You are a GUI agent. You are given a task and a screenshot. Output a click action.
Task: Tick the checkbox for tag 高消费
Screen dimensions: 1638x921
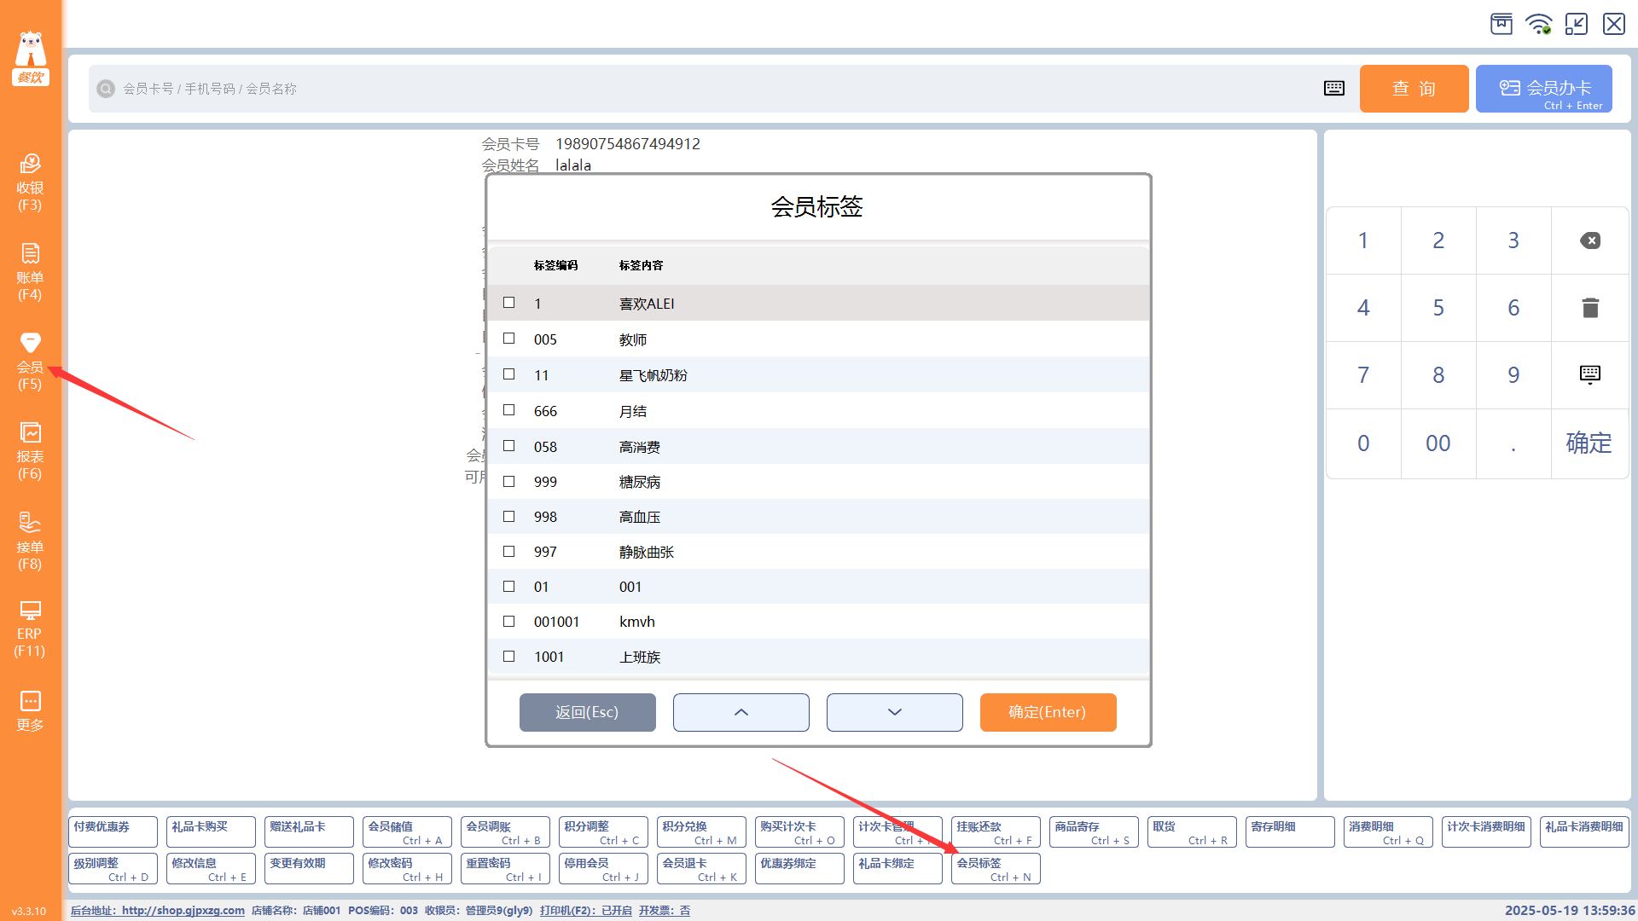509,446
